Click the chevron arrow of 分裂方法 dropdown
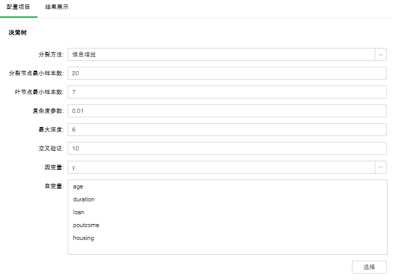This screenshot has height=280, width=393. click(x=381, y=54)
